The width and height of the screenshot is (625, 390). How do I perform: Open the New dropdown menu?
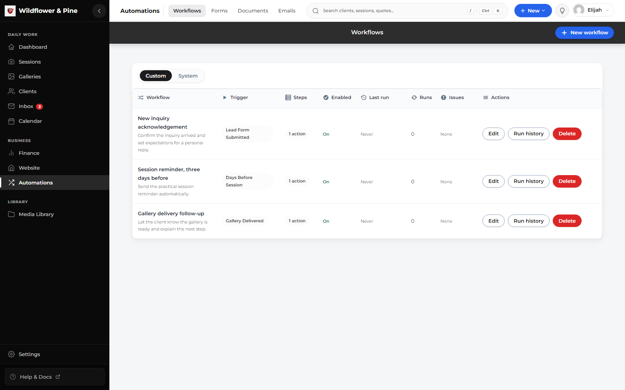(533, 11)
